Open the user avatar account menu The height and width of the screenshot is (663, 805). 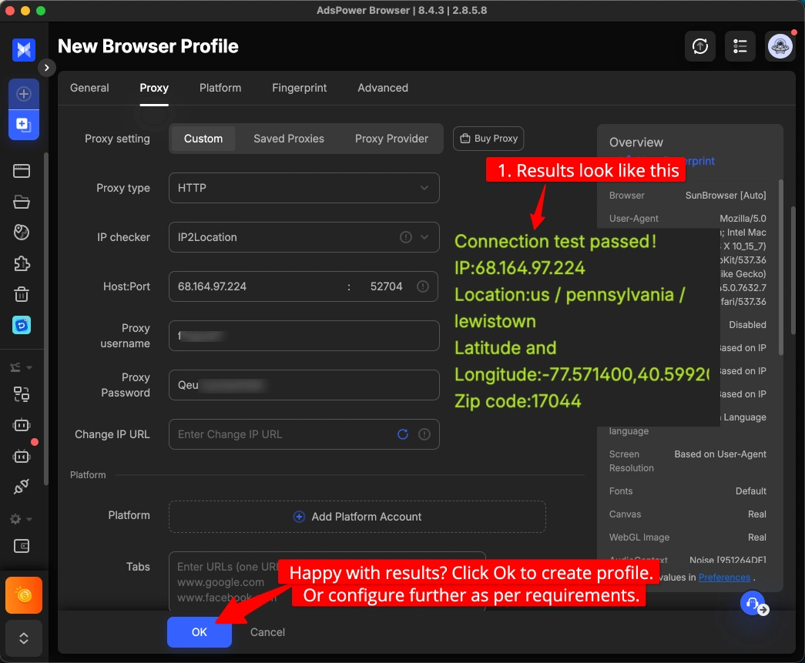[780, 46]
